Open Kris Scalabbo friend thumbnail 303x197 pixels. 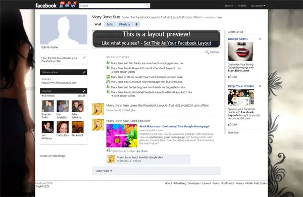tap(63, 106)
